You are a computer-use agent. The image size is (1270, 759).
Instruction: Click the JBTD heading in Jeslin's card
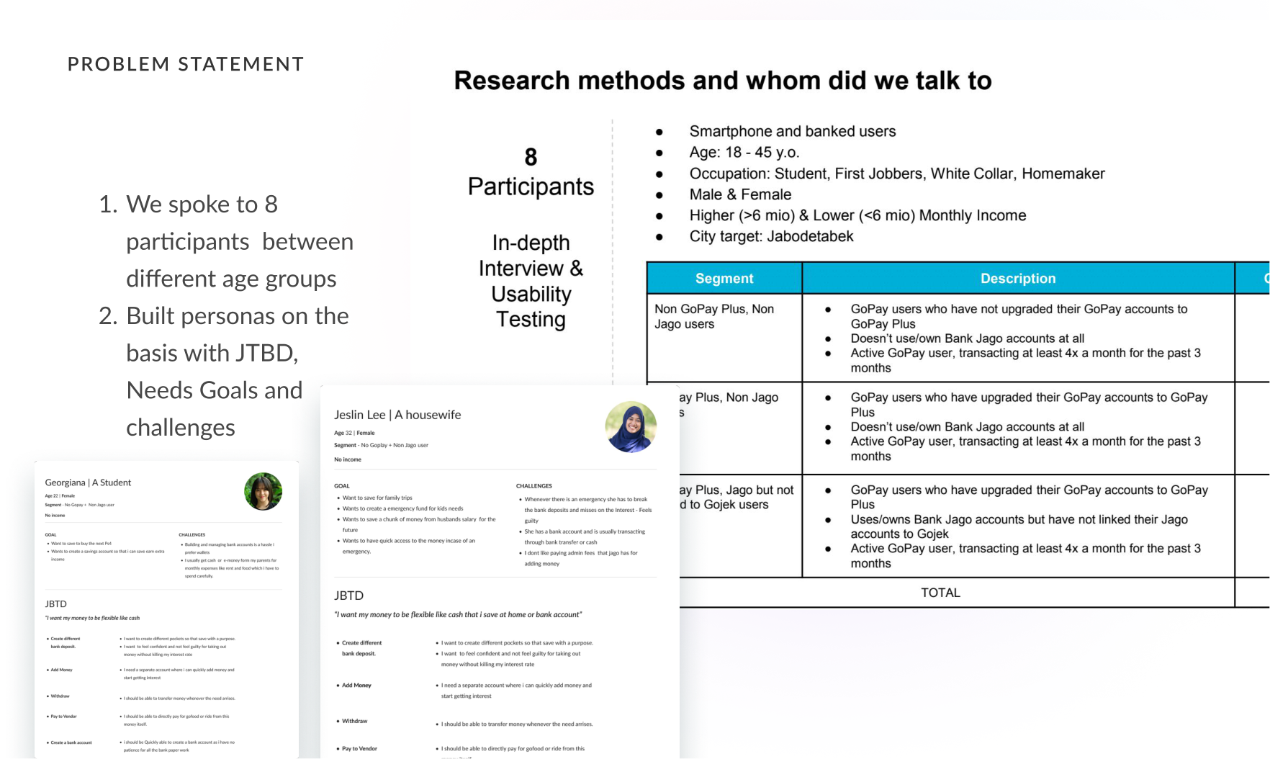pyautogui.click(x=348, y=596)
